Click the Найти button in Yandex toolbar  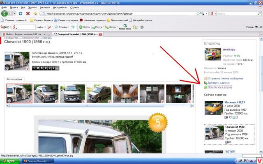[40, 27]
